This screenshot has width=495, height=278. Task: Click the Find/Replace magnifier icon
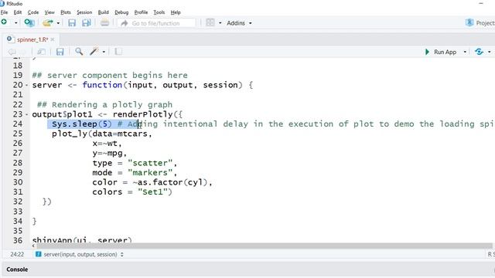pyautogui.click(x=79, y=52)
